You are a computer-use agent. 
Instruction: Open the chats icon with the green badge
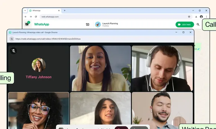pos(27,24)
